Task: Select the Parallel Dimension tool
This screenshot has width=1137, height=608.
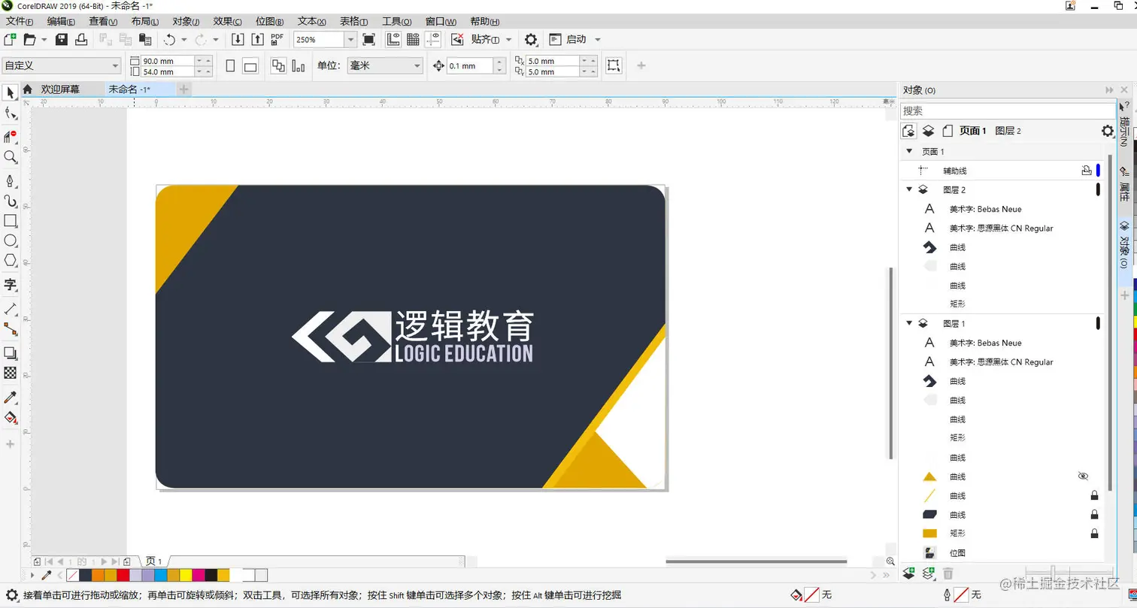Action: (11, 309)
